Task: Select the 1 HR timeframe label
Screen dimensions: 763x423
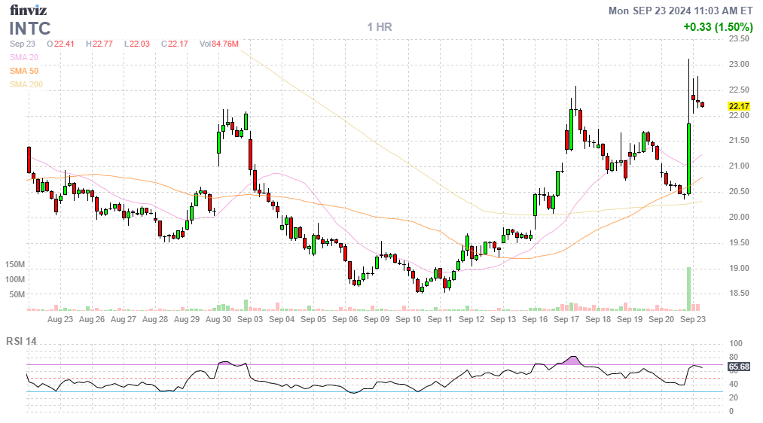Action: click(380, 27)
